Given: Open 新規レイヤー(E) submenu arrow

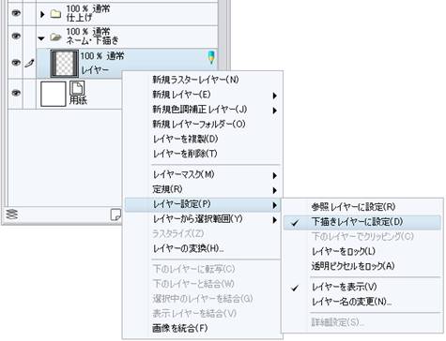Looking at the screenshot, I should [274, 96].
